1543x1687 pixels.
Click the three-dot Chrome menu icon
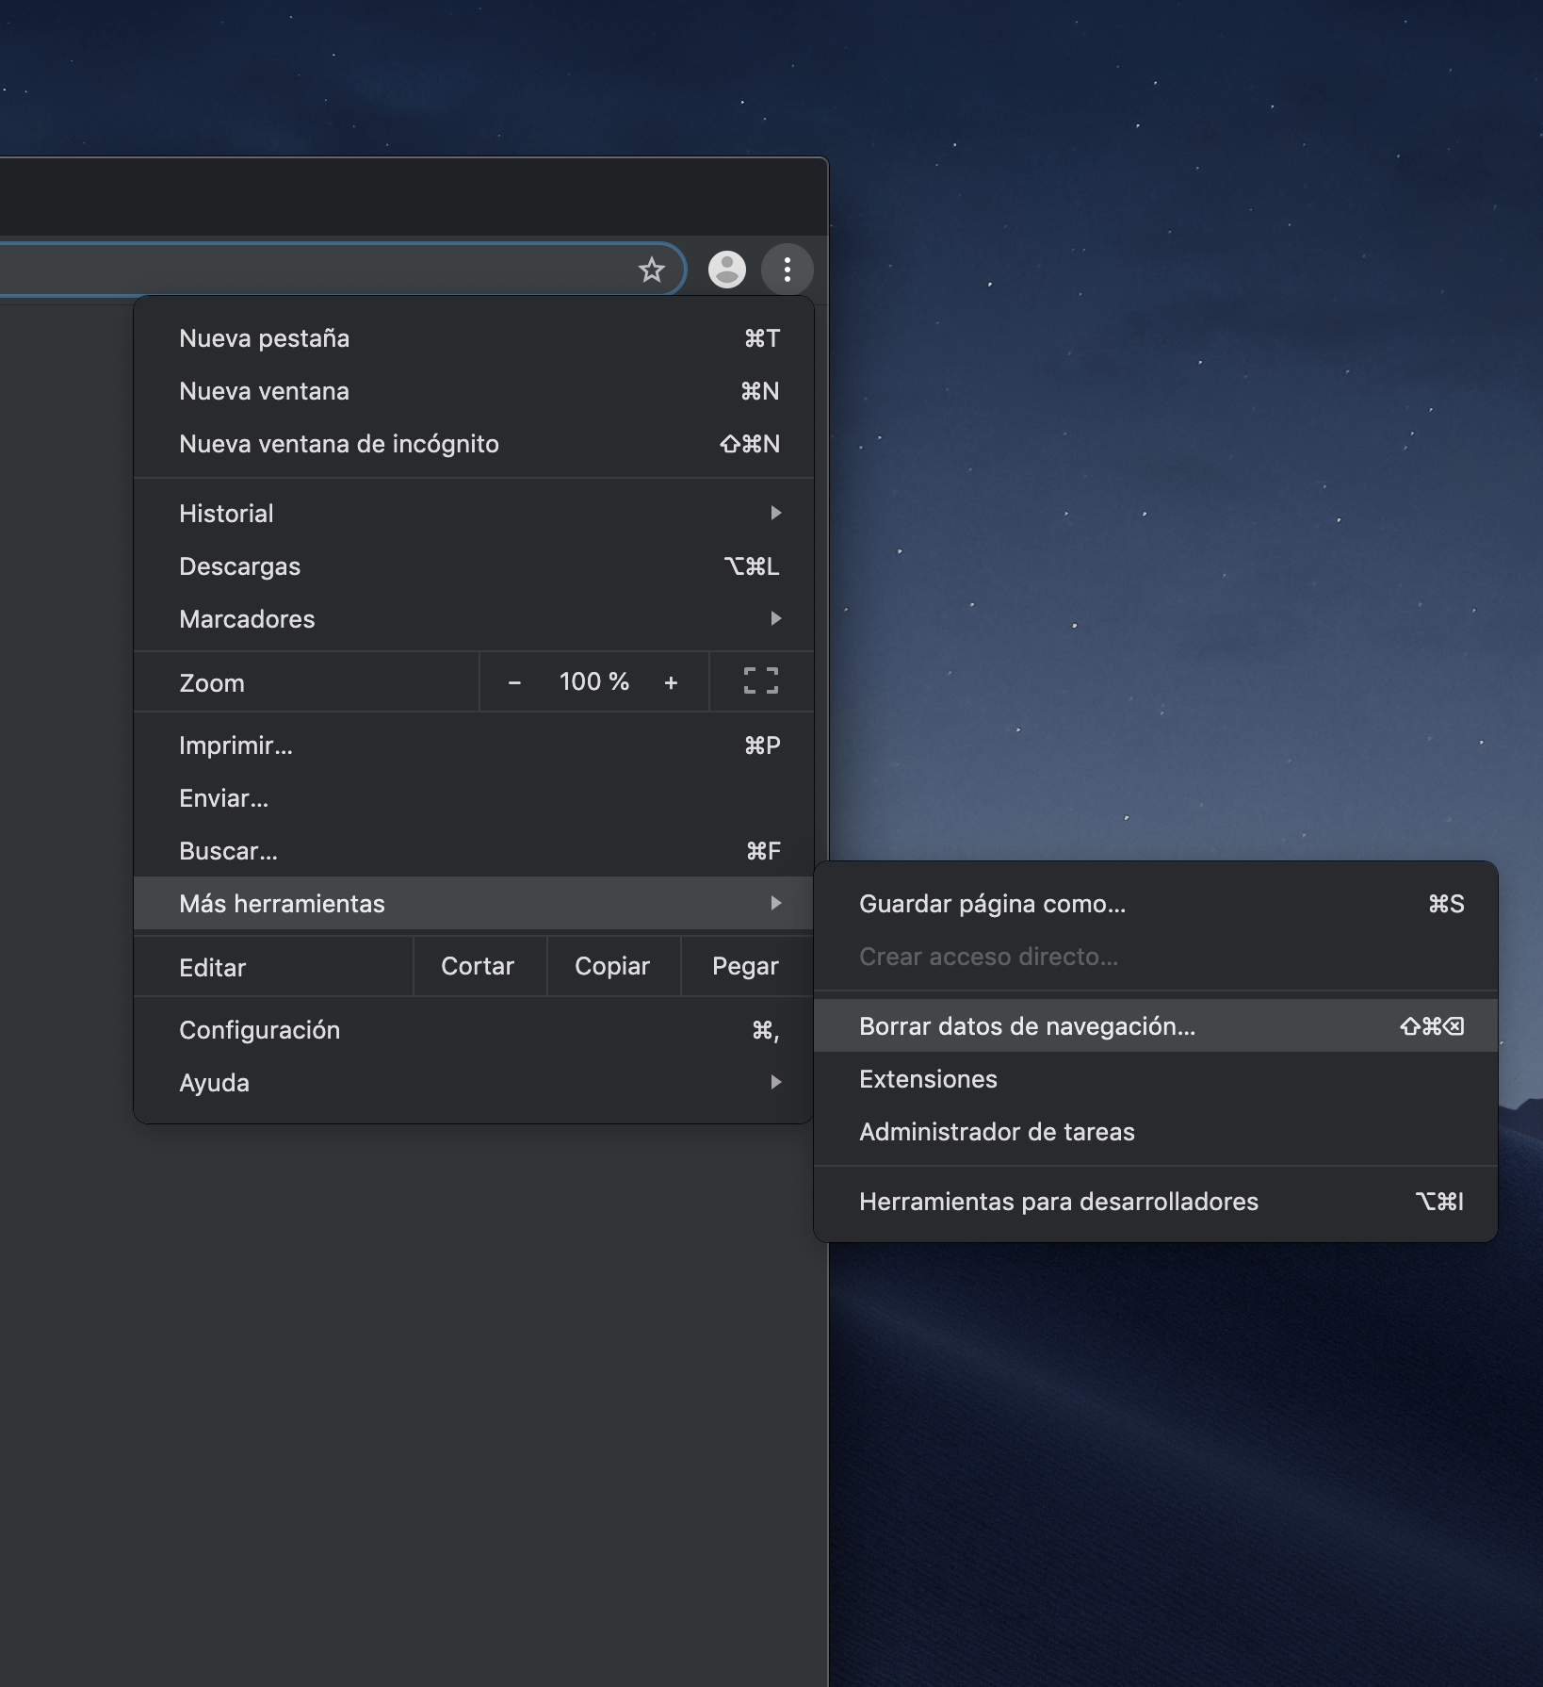pos(787,270)
